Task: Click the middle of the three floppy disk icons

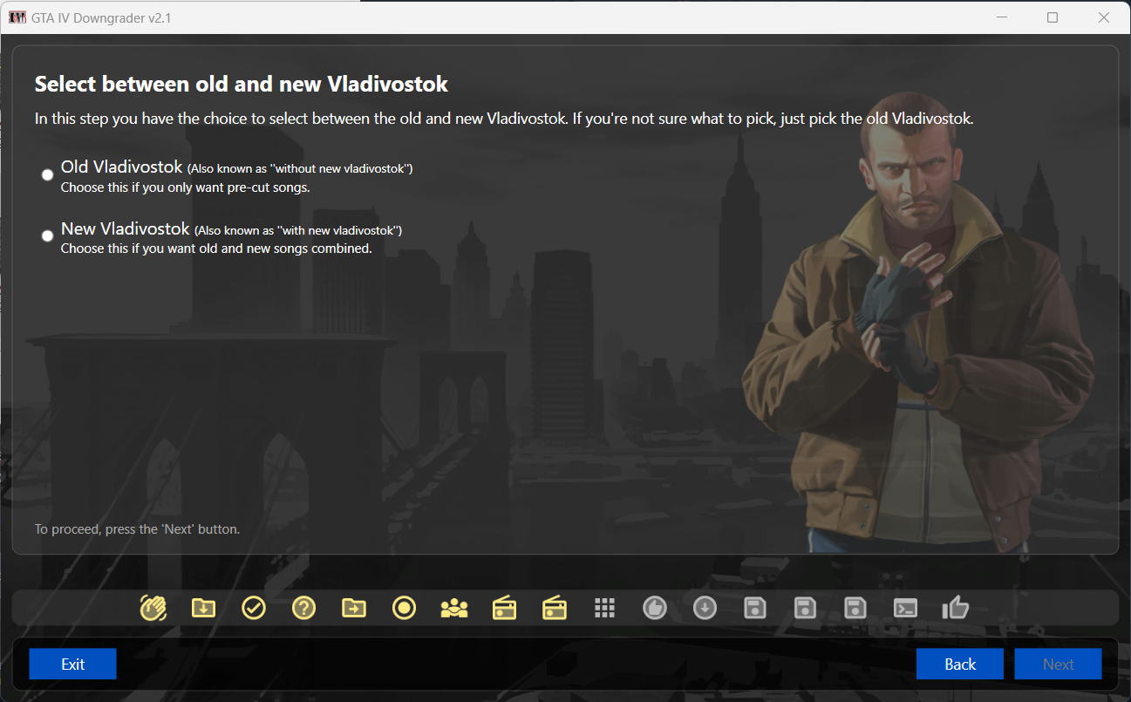Action: (805, 608)
